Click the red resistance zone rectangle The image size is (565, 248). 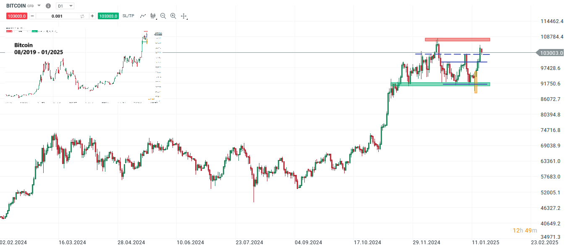pos(457,39)
